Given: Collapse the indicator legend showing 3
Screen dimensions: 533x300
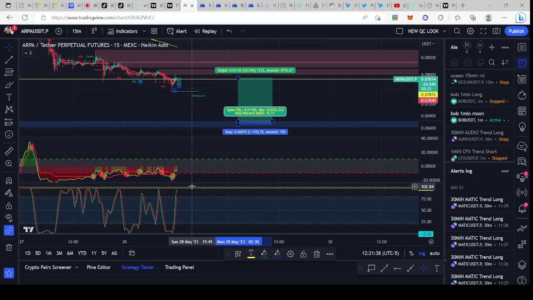Looking at the screenshot, I should pyautogui.click(x=28, y=53).
